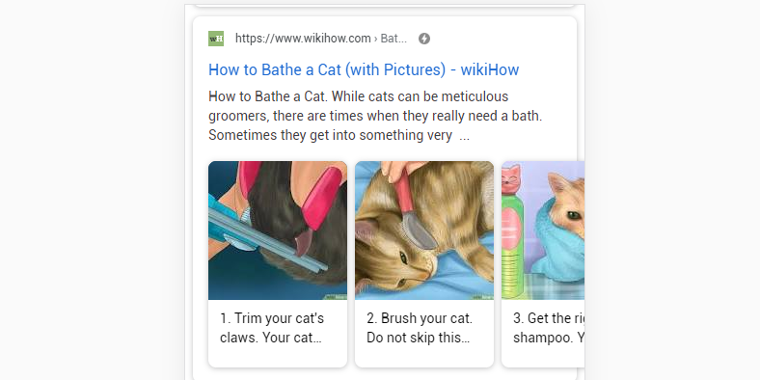Open the https://www.wikihow.com URL text
Screen dimensions: 760x380
303,39
